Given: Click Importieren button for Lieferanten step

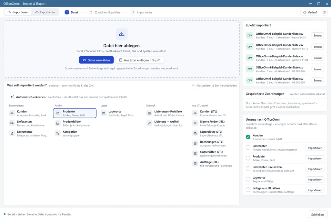Looking at the screenshot, I should tap(315, 148).
